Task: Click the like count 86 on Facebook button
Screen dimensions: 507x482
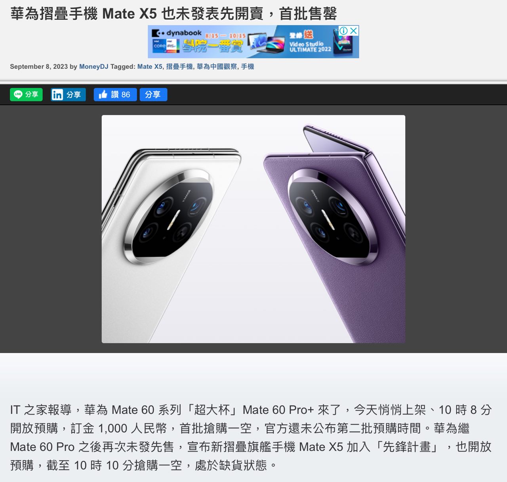Action: pyautogui.click(x=126, y=94)
